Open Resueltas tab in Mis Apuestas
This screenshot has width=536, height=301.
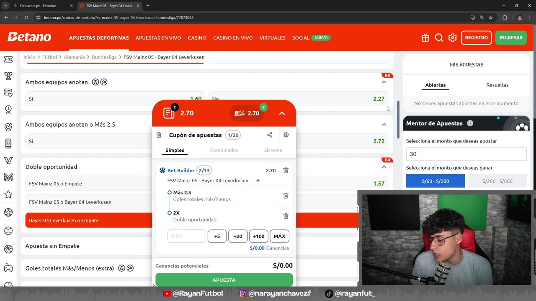[497, 85]
